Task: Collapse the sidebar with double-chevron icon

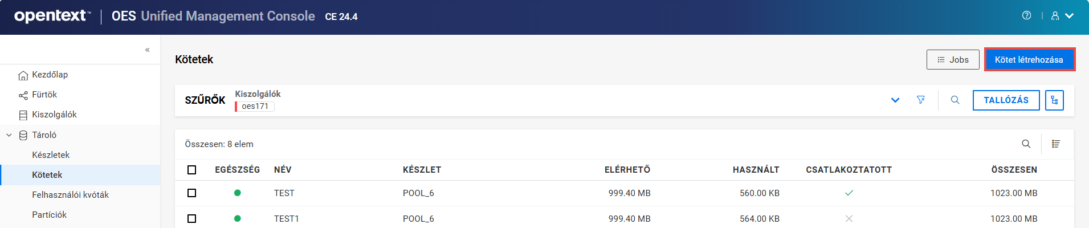Action: click(x=147, y=50)
